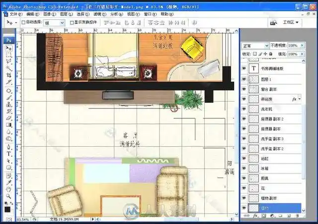Hide the 花 layer
The image size is (318, 224).
click(x=244, y=188)
